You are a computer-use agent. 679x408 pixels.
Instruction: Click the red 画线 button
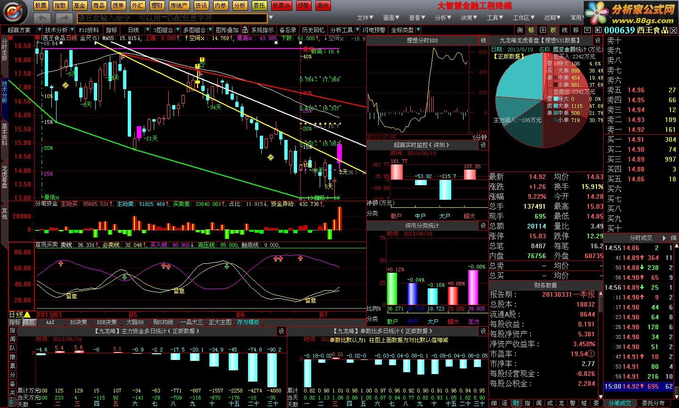pyautogui.click(x=323, y=6)
